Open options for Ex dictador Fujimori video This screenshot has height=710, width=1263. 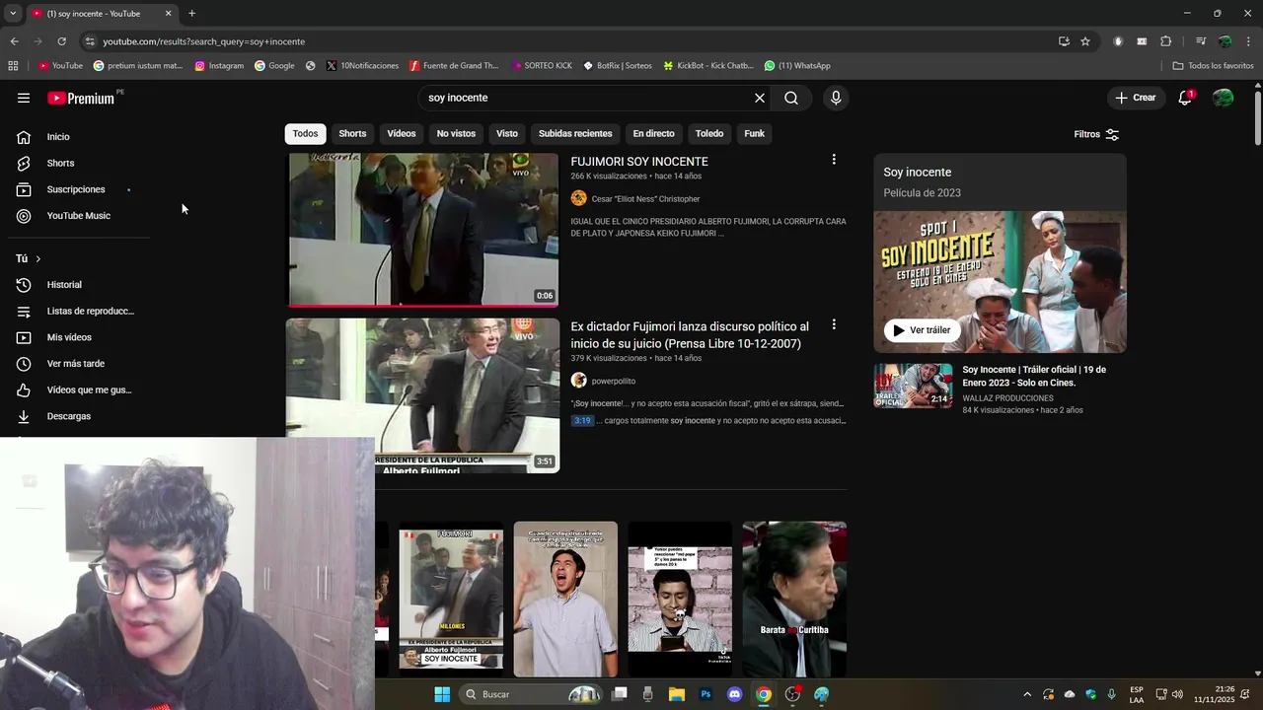[x=834, y=324]
